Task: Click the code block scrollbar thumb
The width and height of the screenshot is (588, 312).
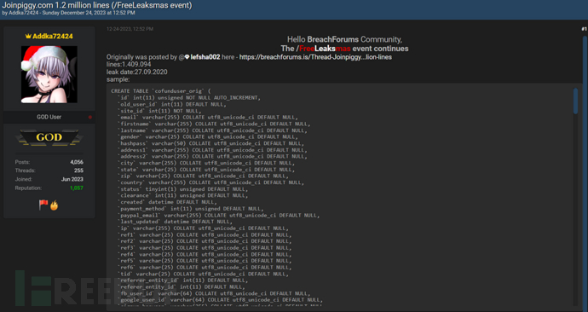Action: pyautogui.click(x=575, y=101)
